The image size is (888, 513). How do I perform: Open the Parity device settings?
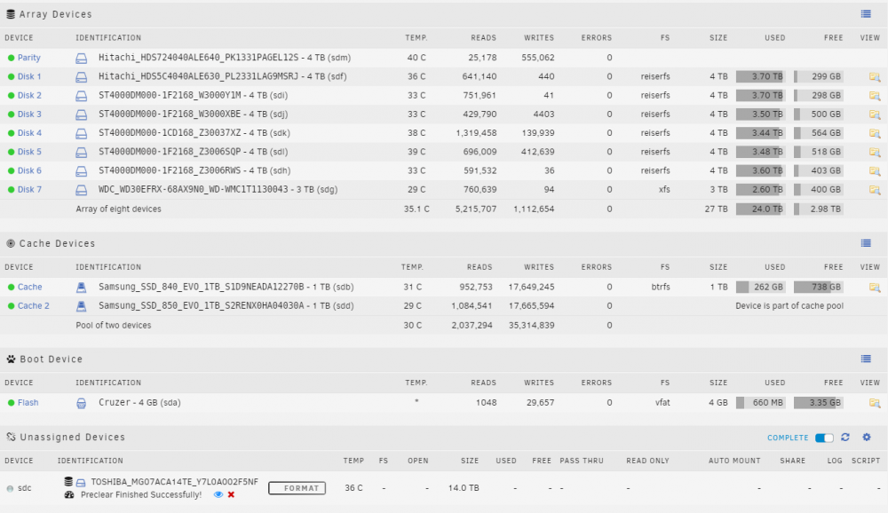[x=29, y=58]
